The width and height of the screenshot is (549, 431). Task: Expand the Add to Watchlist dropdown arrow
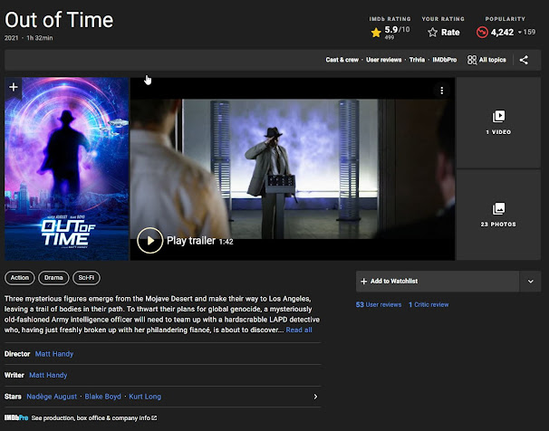pos(531,282)
